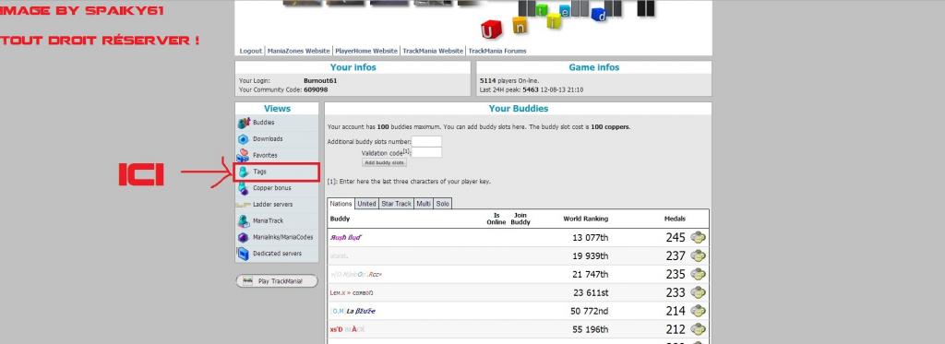Open the Buddies view icon
The width and height of the screenshot is (945, 344).
coord(243,123)
